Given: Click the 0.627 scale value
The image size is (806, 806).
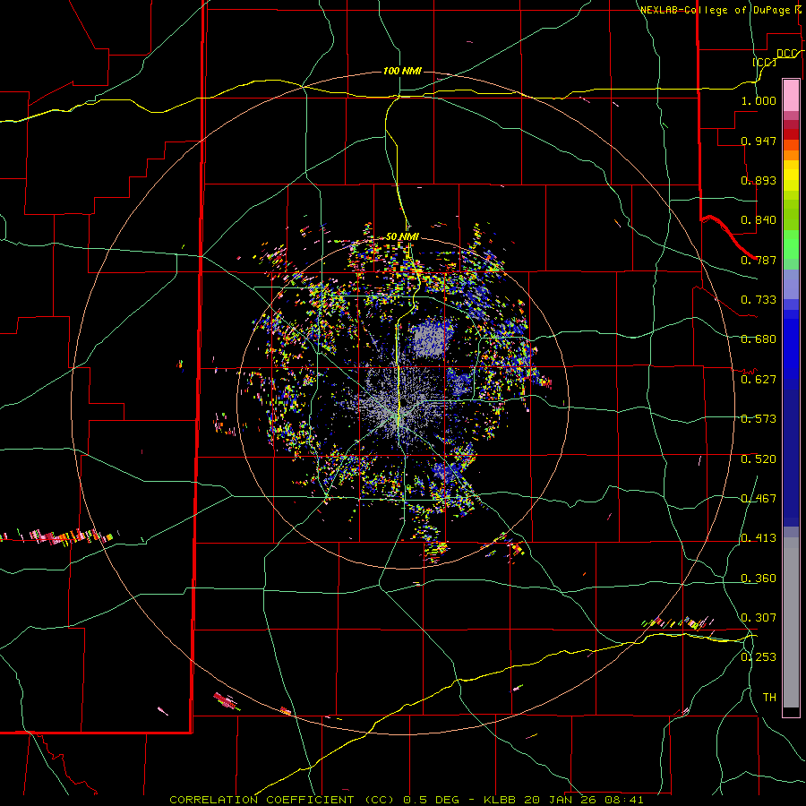Looking at the screenshot, I should 759,380.
